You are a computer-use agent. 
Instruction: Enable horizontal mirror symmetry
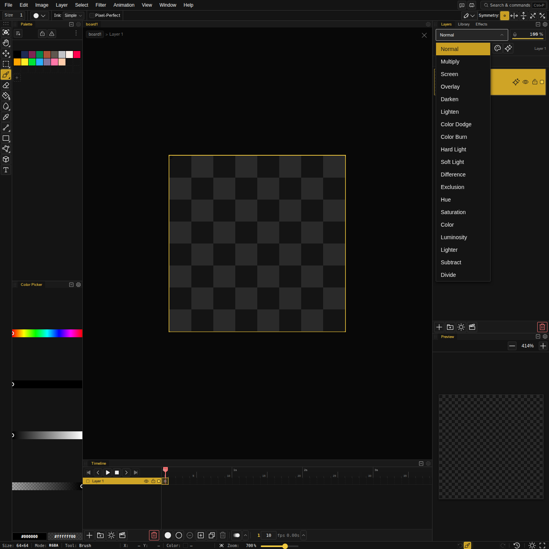click(x=514, y=16)
